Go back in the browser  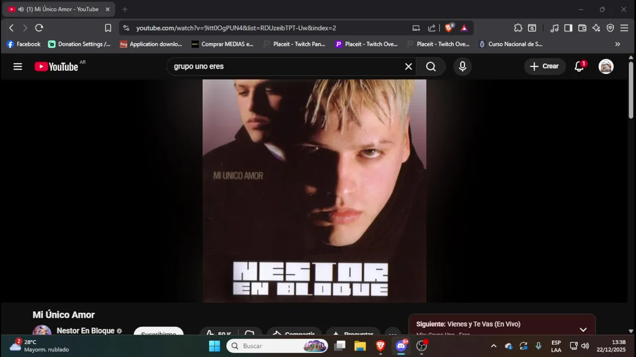coord(11,28)
